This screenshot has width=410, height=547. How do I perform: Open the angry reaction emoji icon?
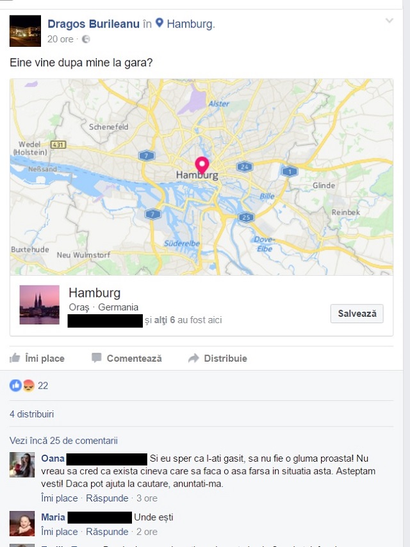[29, 385]
